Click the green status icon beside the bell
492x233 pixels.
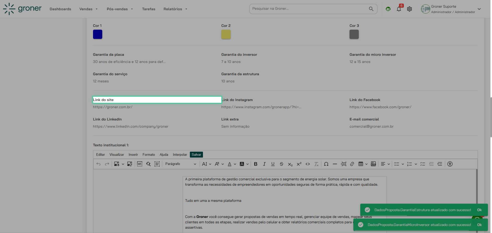388,9
